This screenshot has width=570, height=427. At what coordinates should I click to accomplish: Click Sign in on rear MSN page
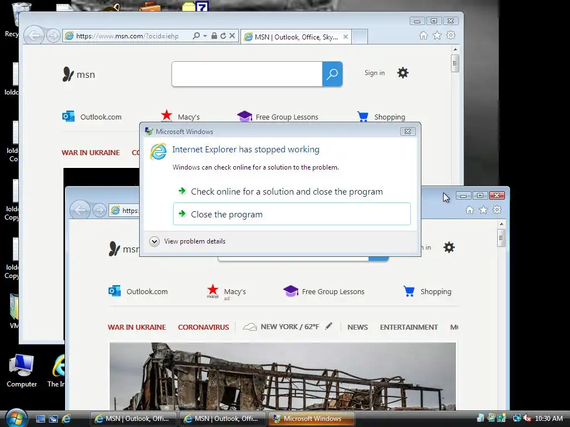[x=375, y=73]
